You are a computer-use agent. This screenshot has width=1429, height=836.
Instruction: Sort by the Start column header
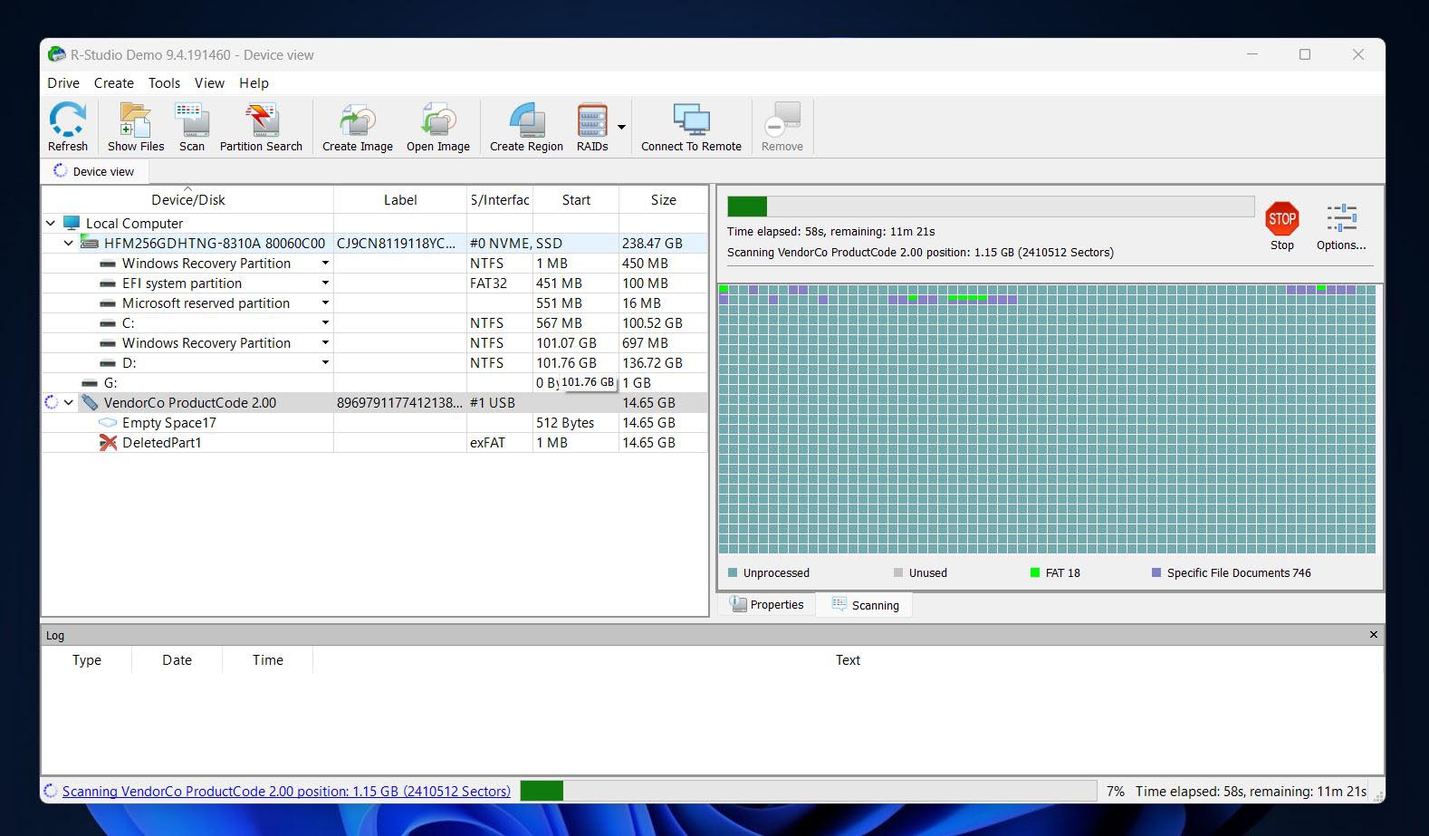576,199
